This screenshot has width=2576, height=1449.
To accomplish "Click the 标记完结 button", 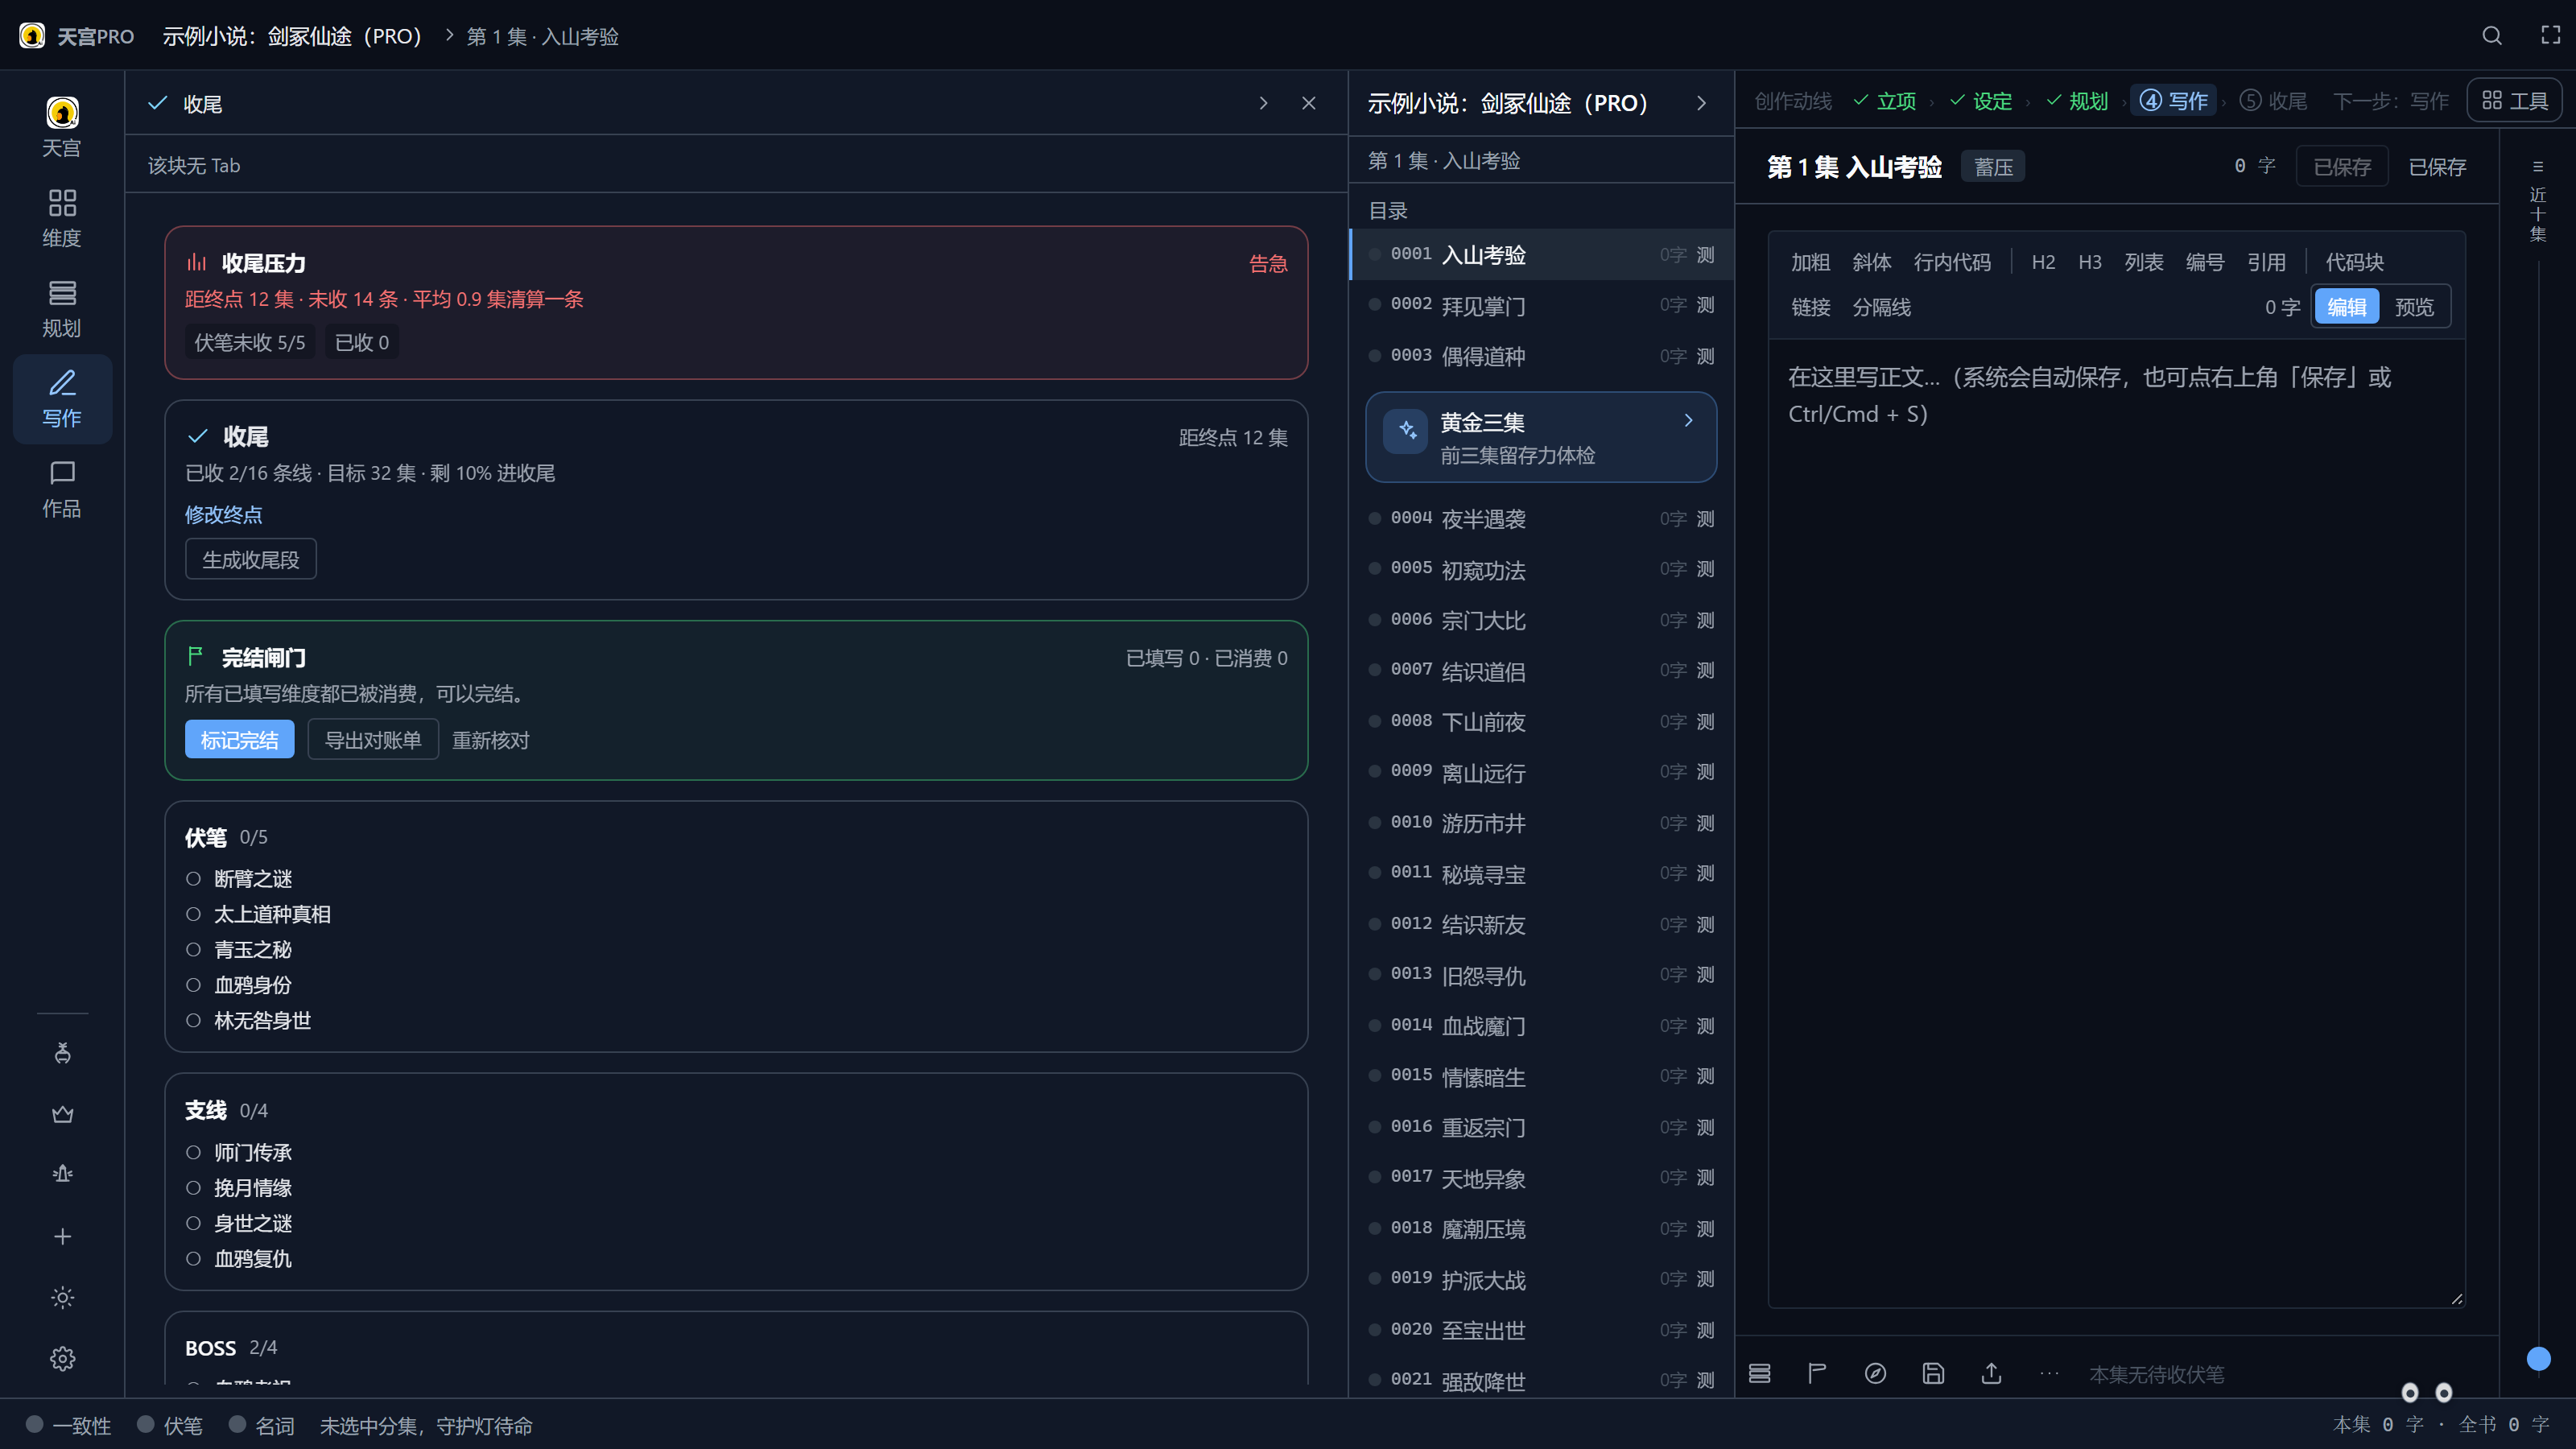I will point(239,739).
